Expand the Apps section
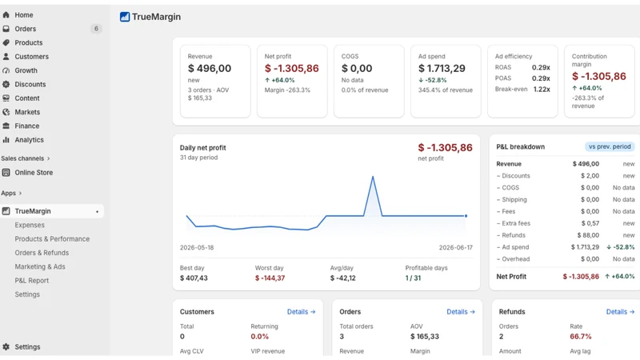This screenshot has width=640, height=360. click(x=11, y=193)
